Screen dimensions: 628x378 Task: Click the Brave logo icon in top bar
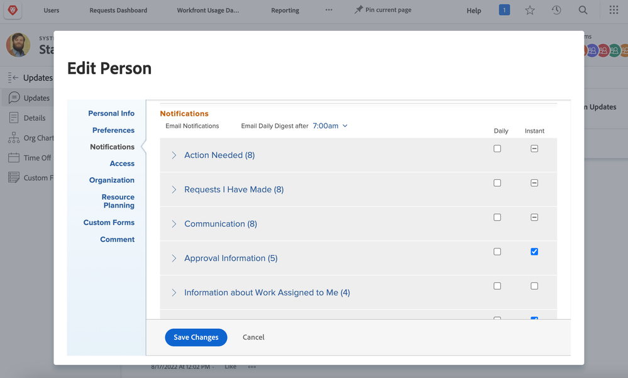pos(12,10)
